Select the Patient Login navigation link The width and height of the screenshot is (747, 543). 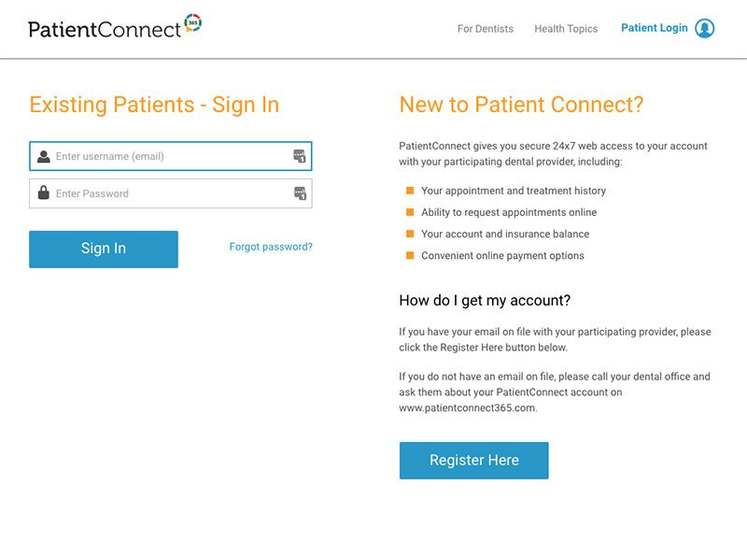655,27
